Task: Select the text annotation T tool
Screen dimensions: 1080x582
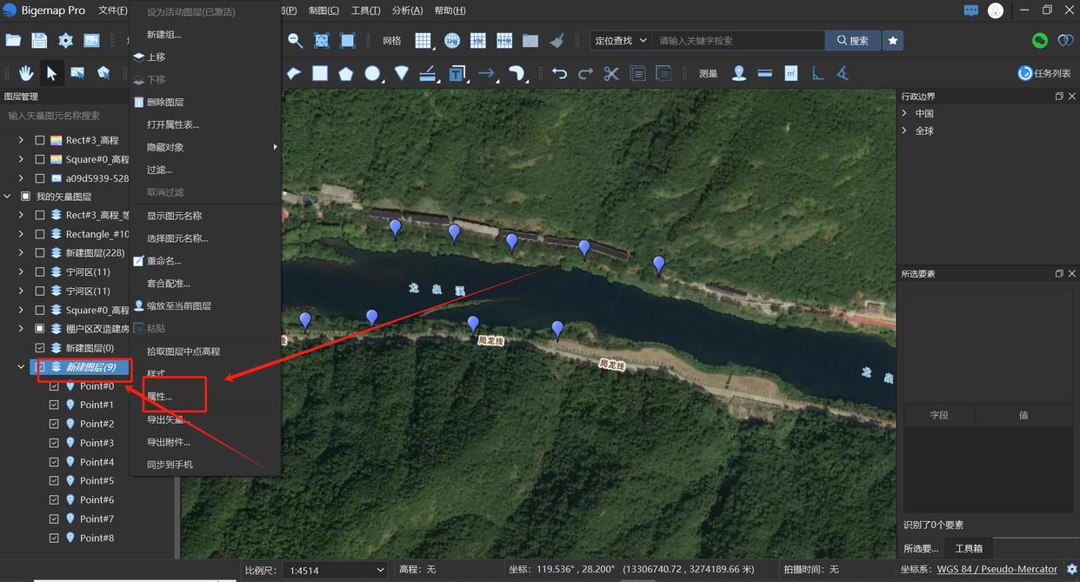Action: pyautogui.click(x=457, y=73)
